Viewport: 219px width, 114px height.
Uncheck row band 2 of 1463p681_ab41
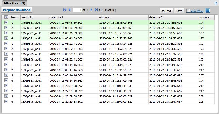pos(6,28)
